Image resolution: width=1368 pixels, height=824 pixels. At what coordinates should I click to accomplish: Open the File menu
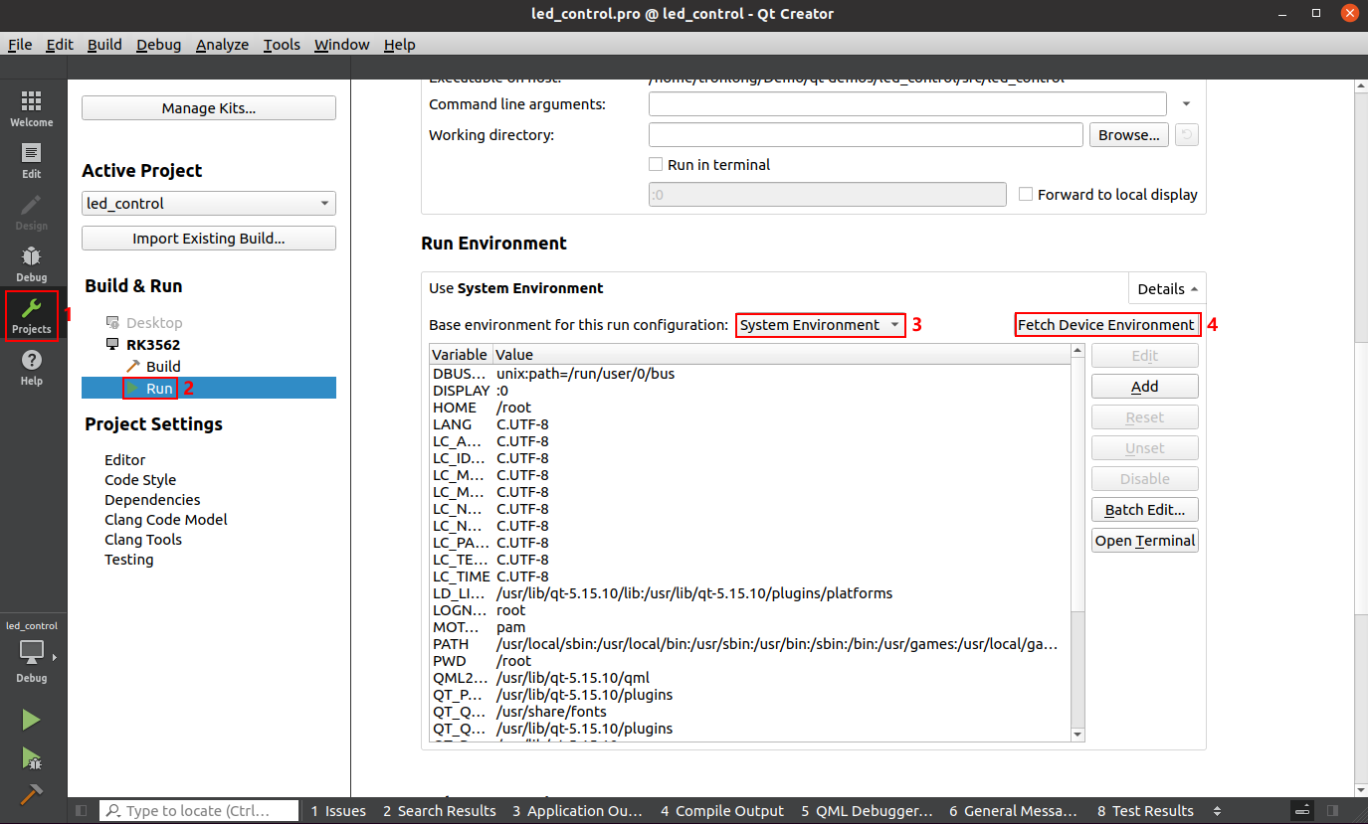click(x=20, y=45)
